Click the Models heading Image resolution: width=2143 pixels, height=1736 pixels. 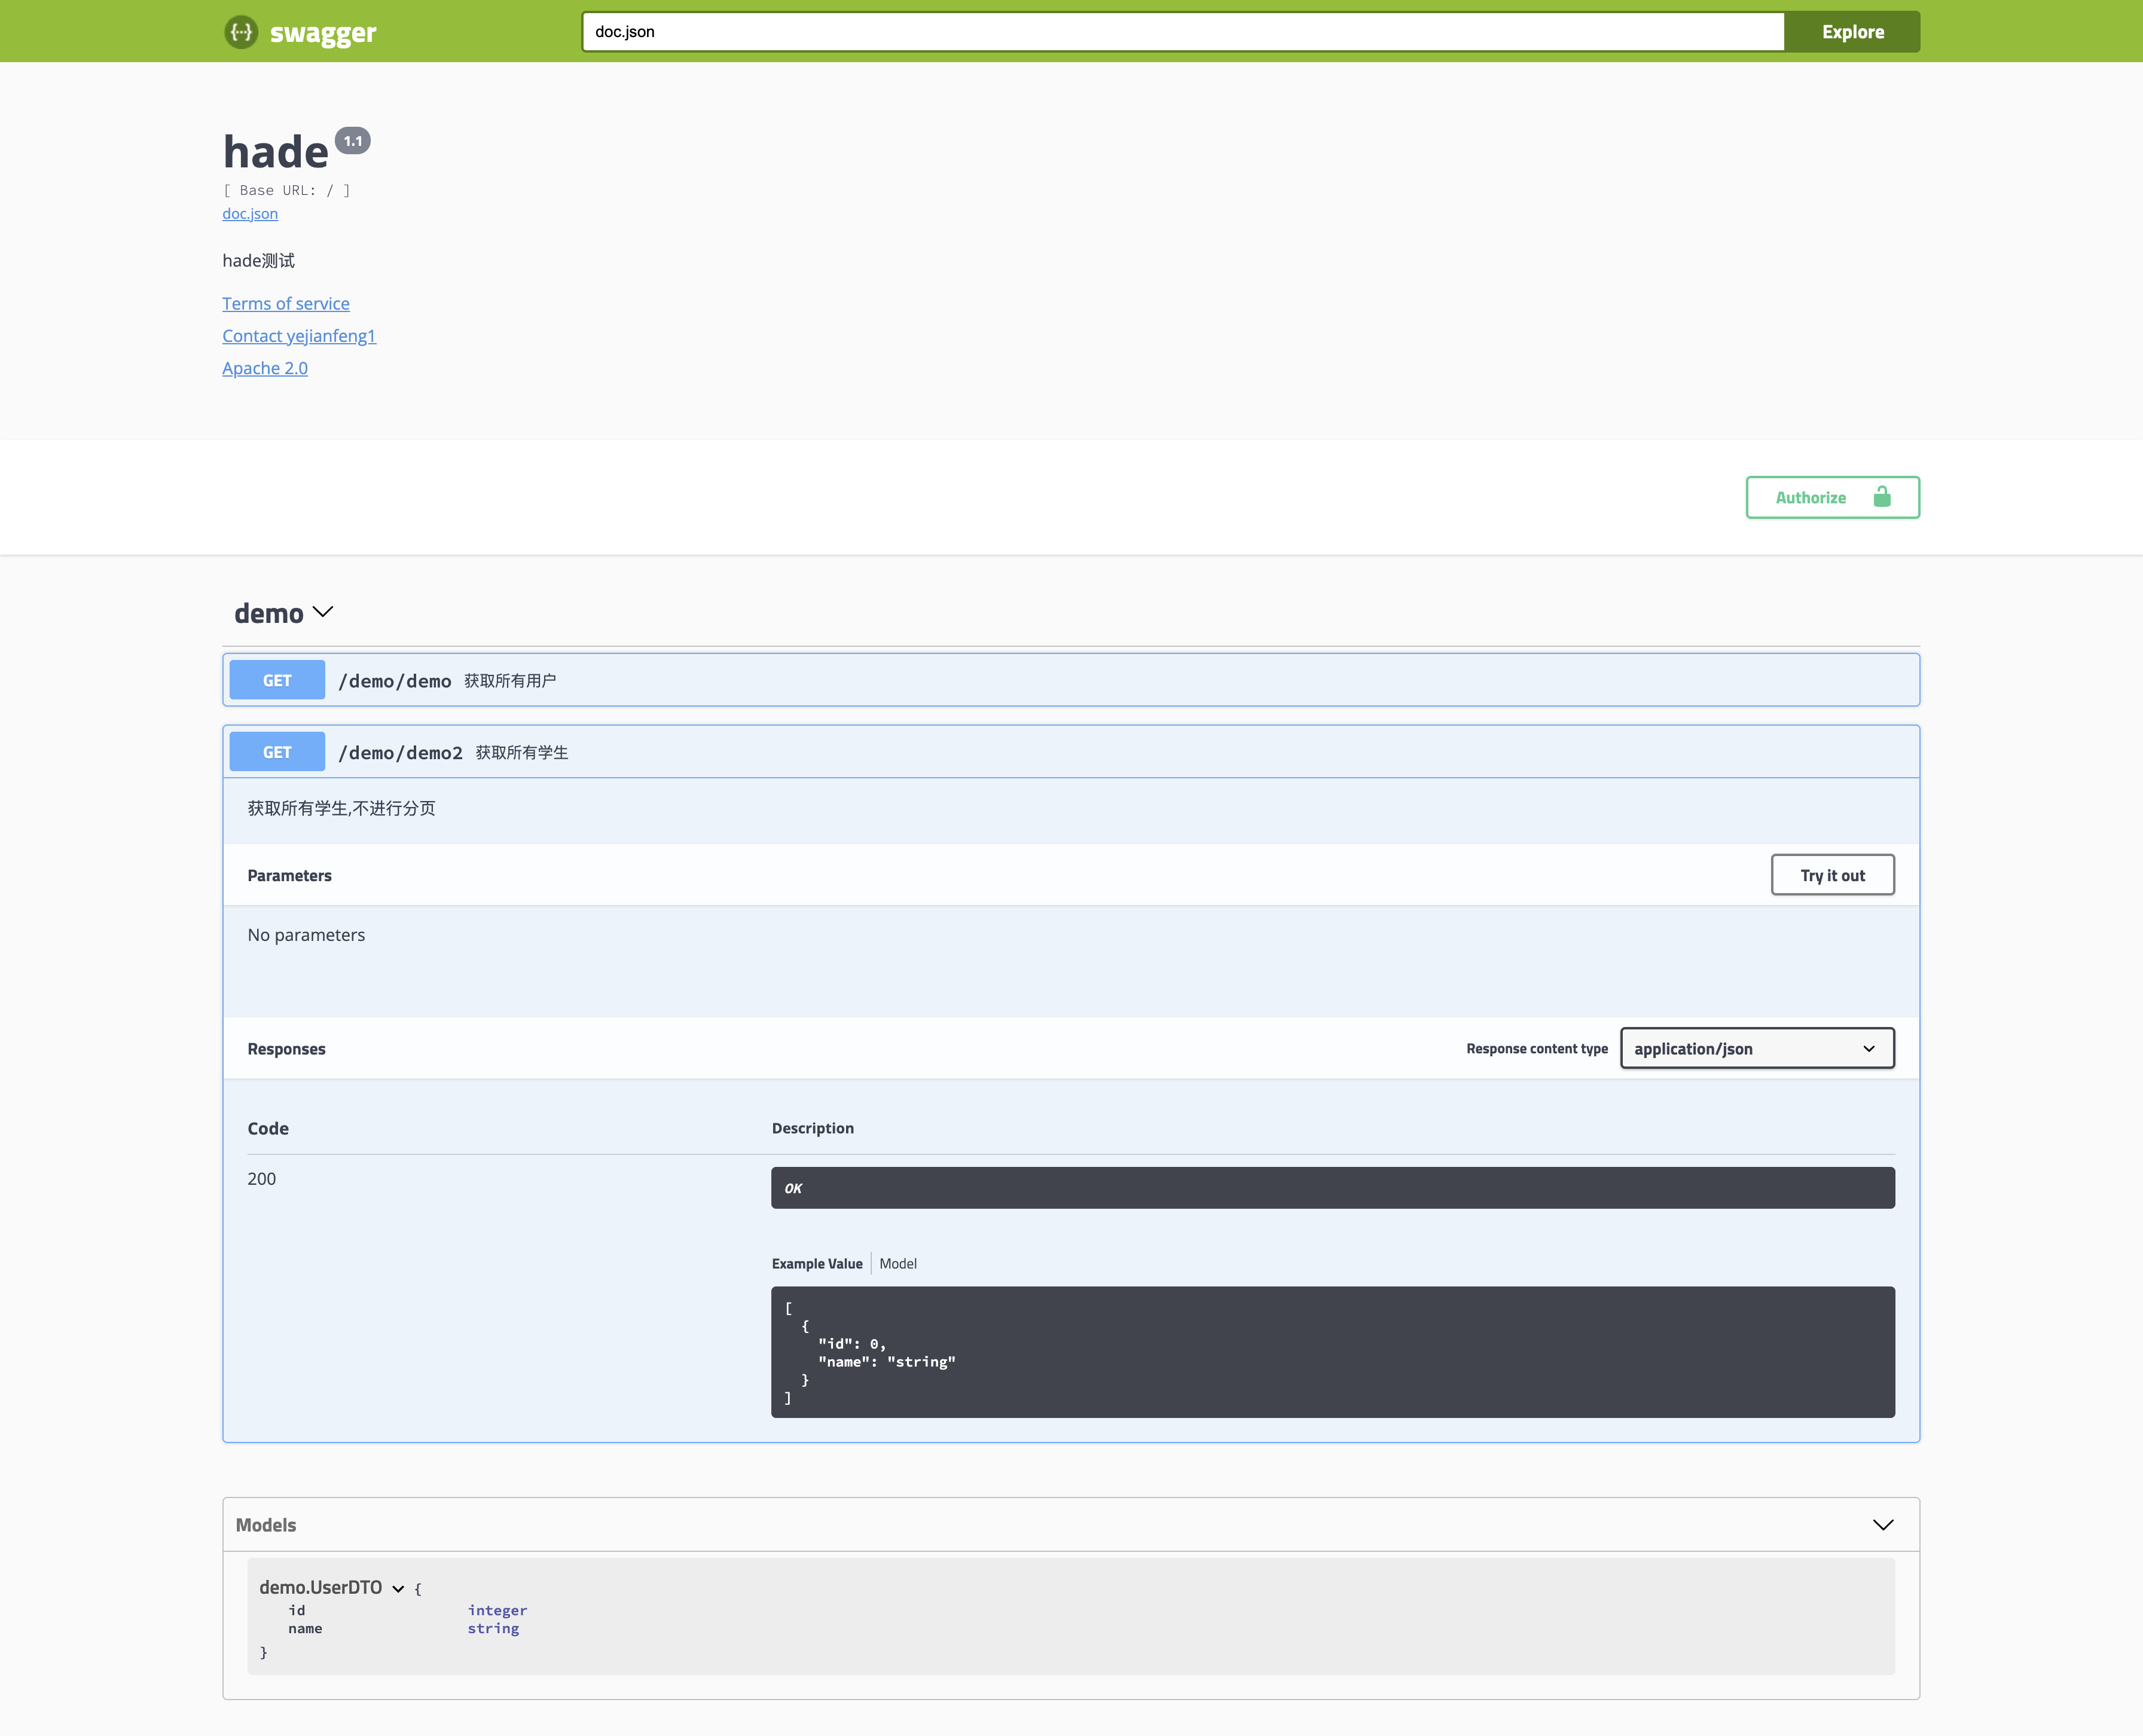[x=266, y=1525]
